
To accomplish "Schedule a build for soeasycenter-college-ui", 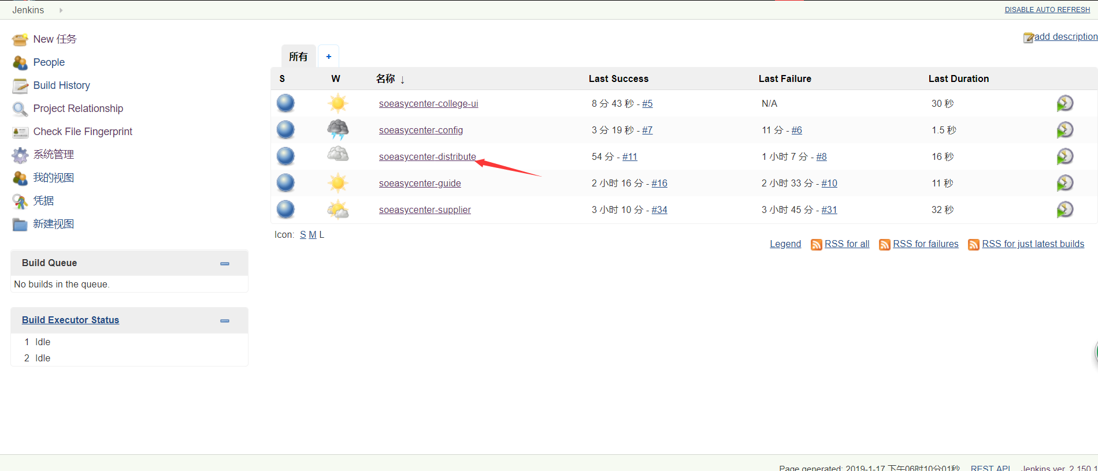I will coord(1064,103).
